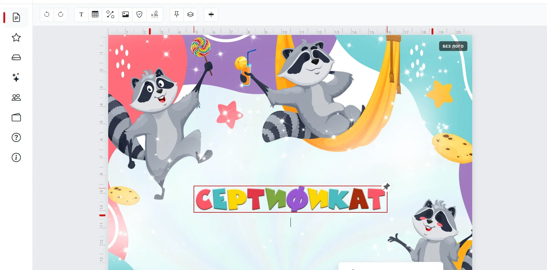This screenshot has height=270, width=547.
Task: Select the СЕРТИФИКАТ title image
Action: tap(291, 199)
